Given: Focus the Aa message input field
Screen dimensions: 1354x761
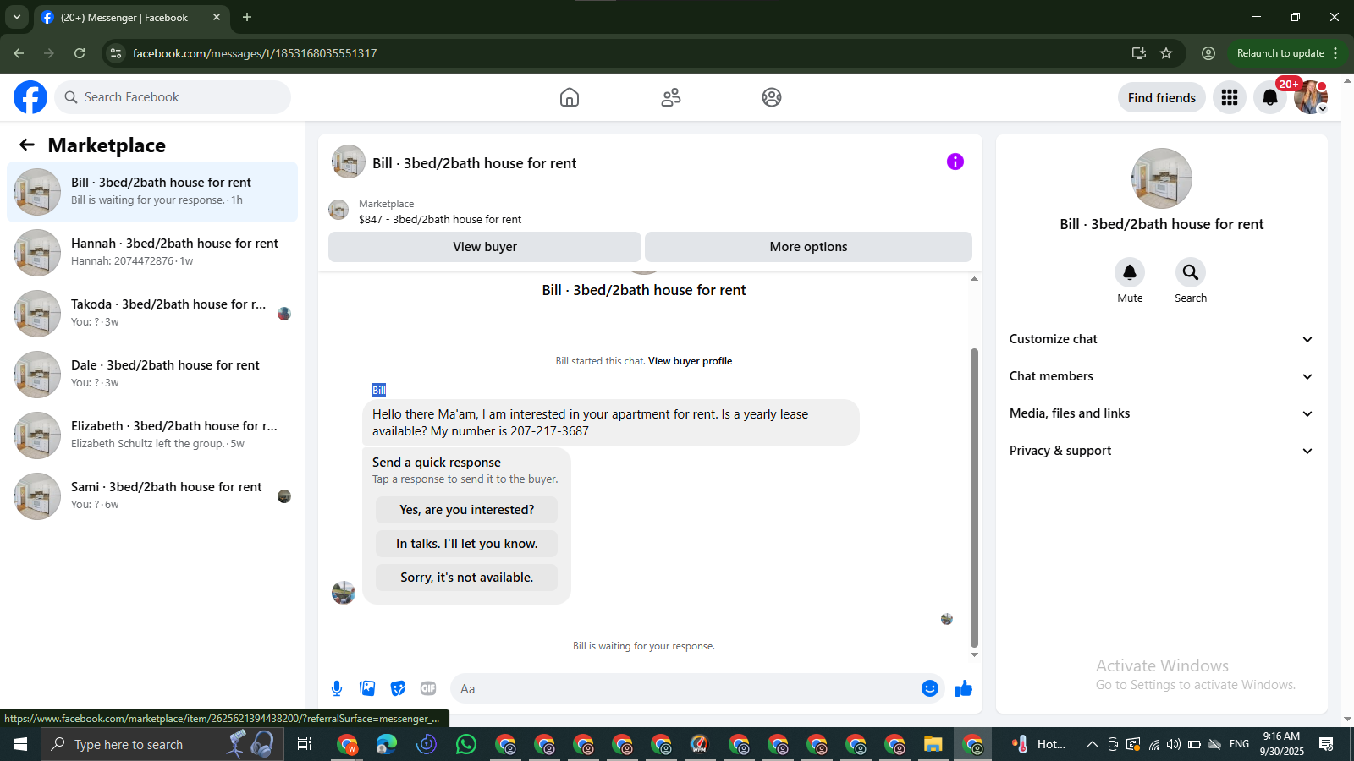Looking at the screenshot, I should (687, 688).
